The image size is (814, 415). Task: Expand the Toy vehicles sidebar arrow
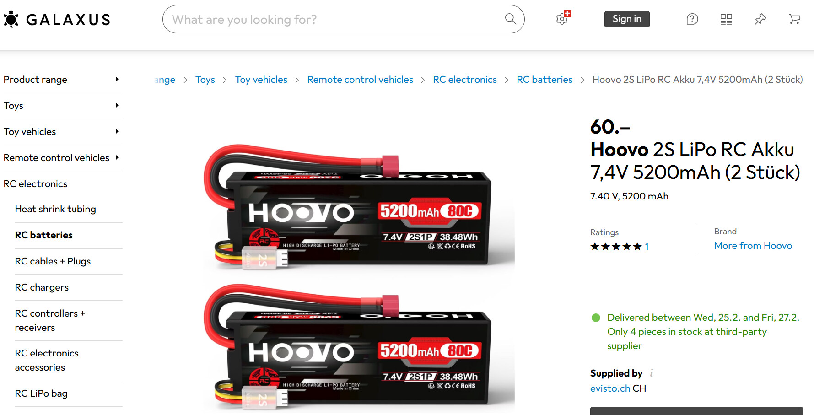click(117, 131)
